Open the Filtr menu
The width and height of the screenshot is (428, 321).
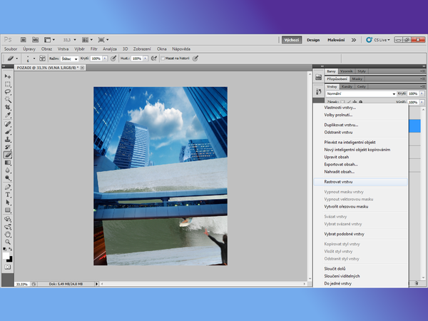coord(93,49)
